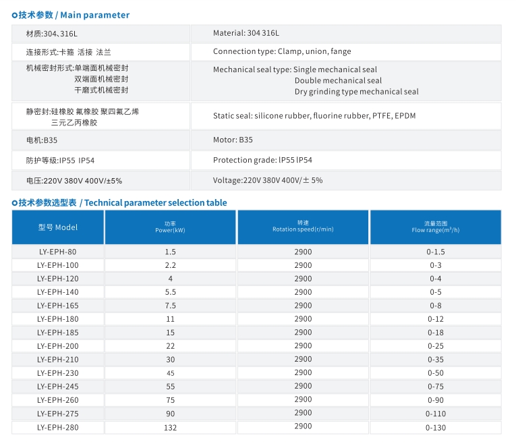Screen dimensions: 516x446
Task: Select the LY-EPH-80 model cell
Action: coord(58,252)
